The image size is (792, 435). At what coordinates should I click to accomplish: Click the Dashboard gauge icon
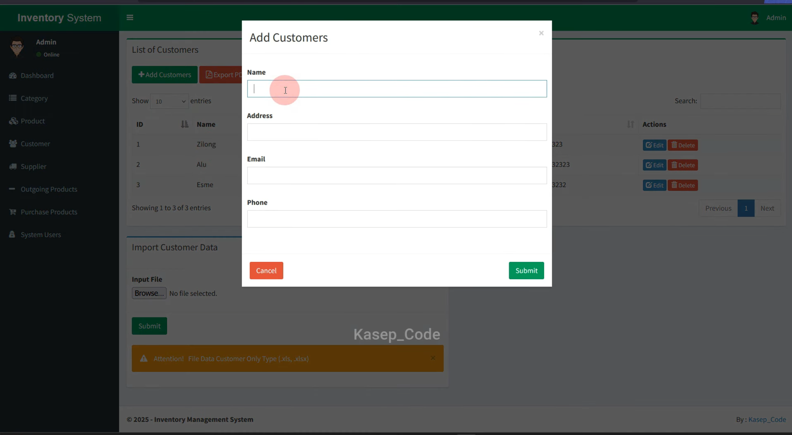click(13, 76)
